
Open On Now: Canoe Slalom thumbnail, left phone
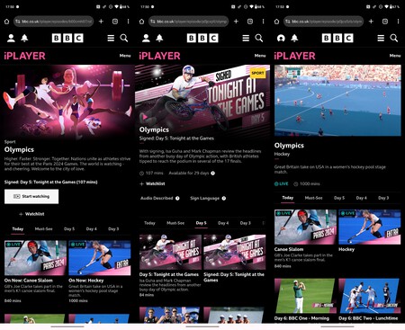35,258
